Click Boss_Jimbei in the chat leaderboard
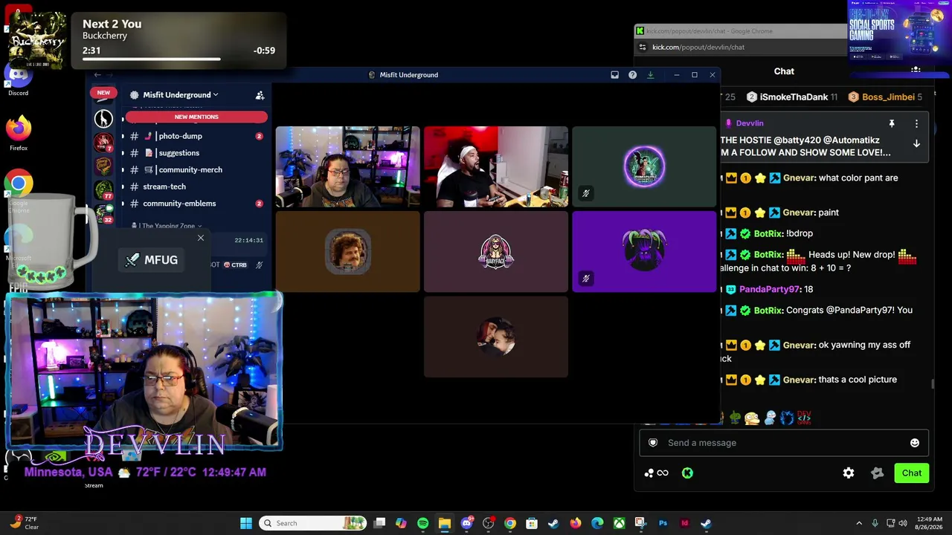 tap(888, 97)
